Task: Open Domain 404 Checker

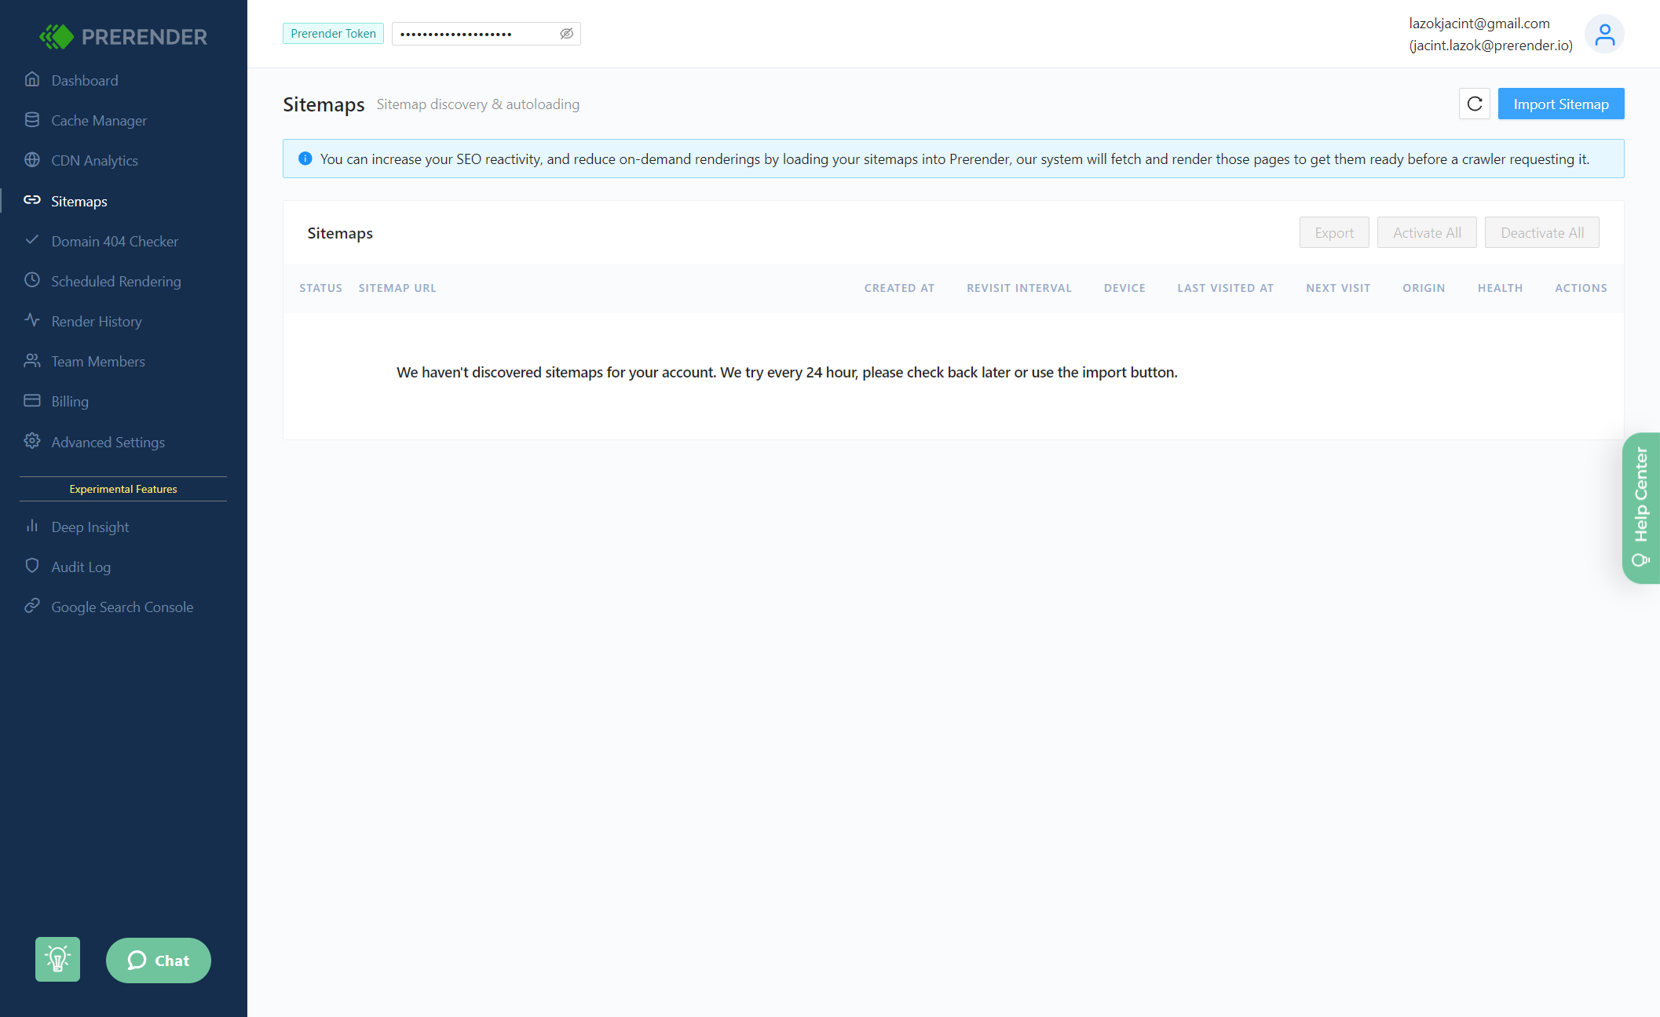Action: 115,241
